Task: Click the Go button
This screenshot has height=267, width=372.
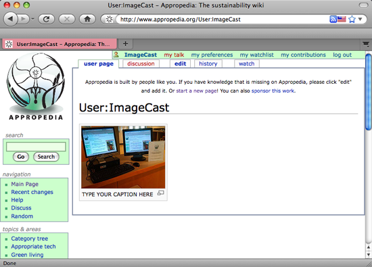Action: (x=21, y=157)
